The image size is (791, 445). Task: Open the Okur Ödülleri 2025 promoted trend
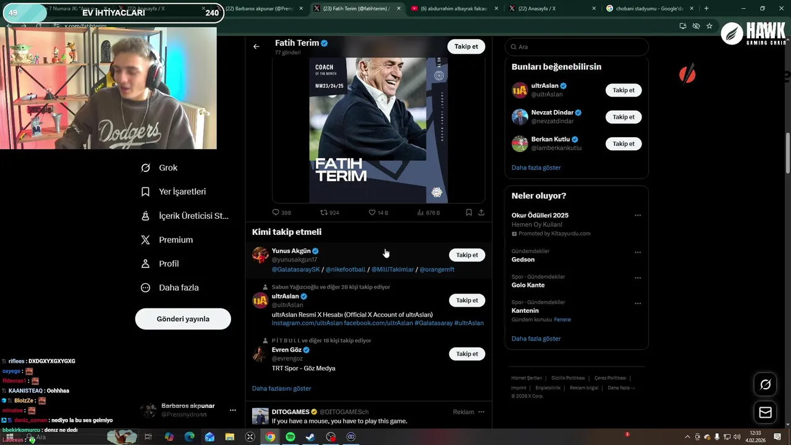[576, 224]
